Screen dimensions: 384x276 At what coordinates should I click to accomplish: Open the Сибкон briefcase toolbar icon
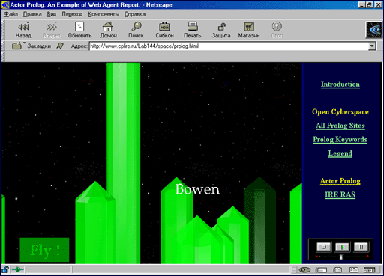(x=164, y=27)
